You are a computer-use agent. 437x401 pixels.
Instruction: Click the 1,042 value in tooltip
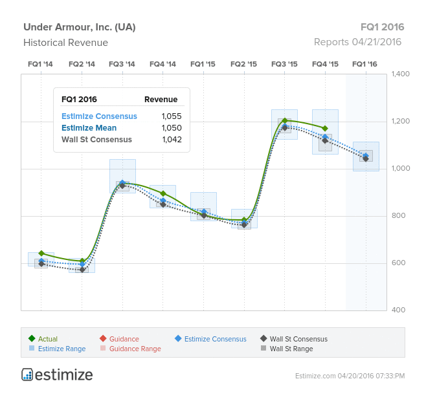(172, 140)
